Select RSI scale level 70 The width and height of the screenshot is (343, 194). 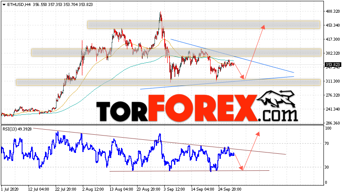click(x=327, y=143)
